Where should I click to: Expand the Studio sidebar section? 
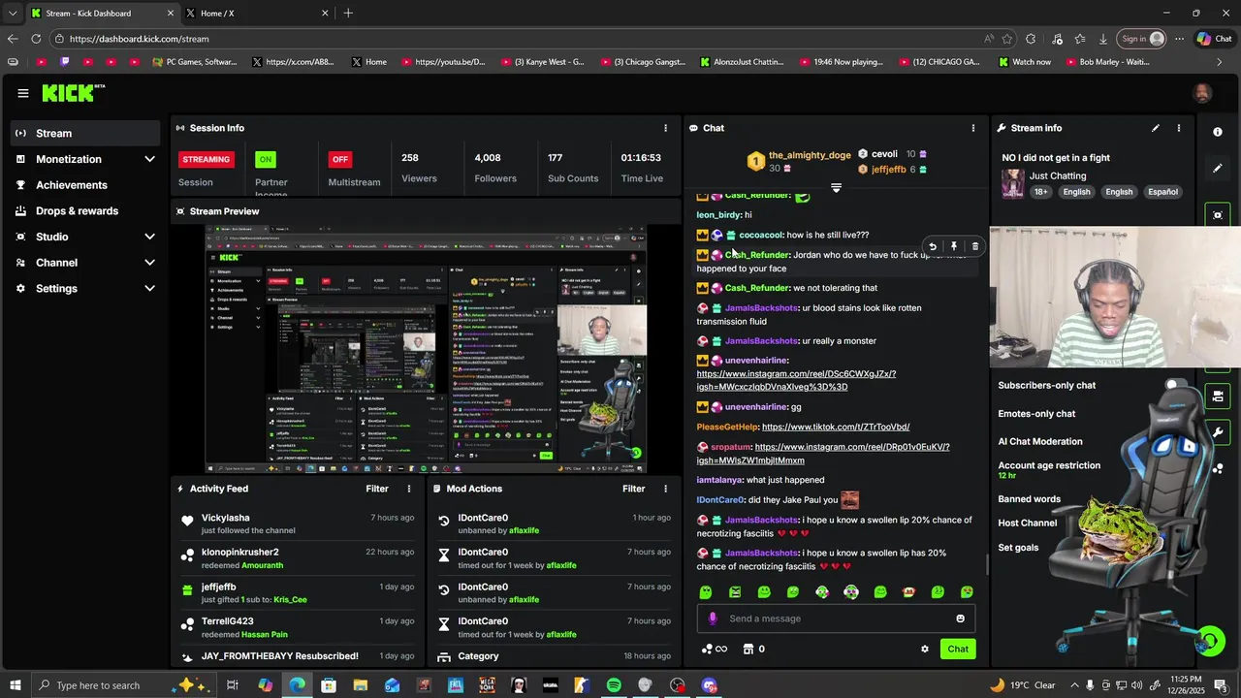[149, 237]
